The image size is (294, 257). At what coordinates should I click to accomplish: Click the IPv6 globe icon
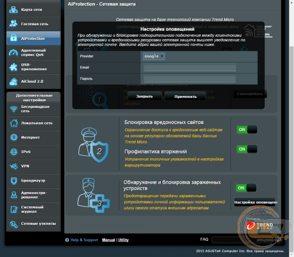(x=14, y=152)
